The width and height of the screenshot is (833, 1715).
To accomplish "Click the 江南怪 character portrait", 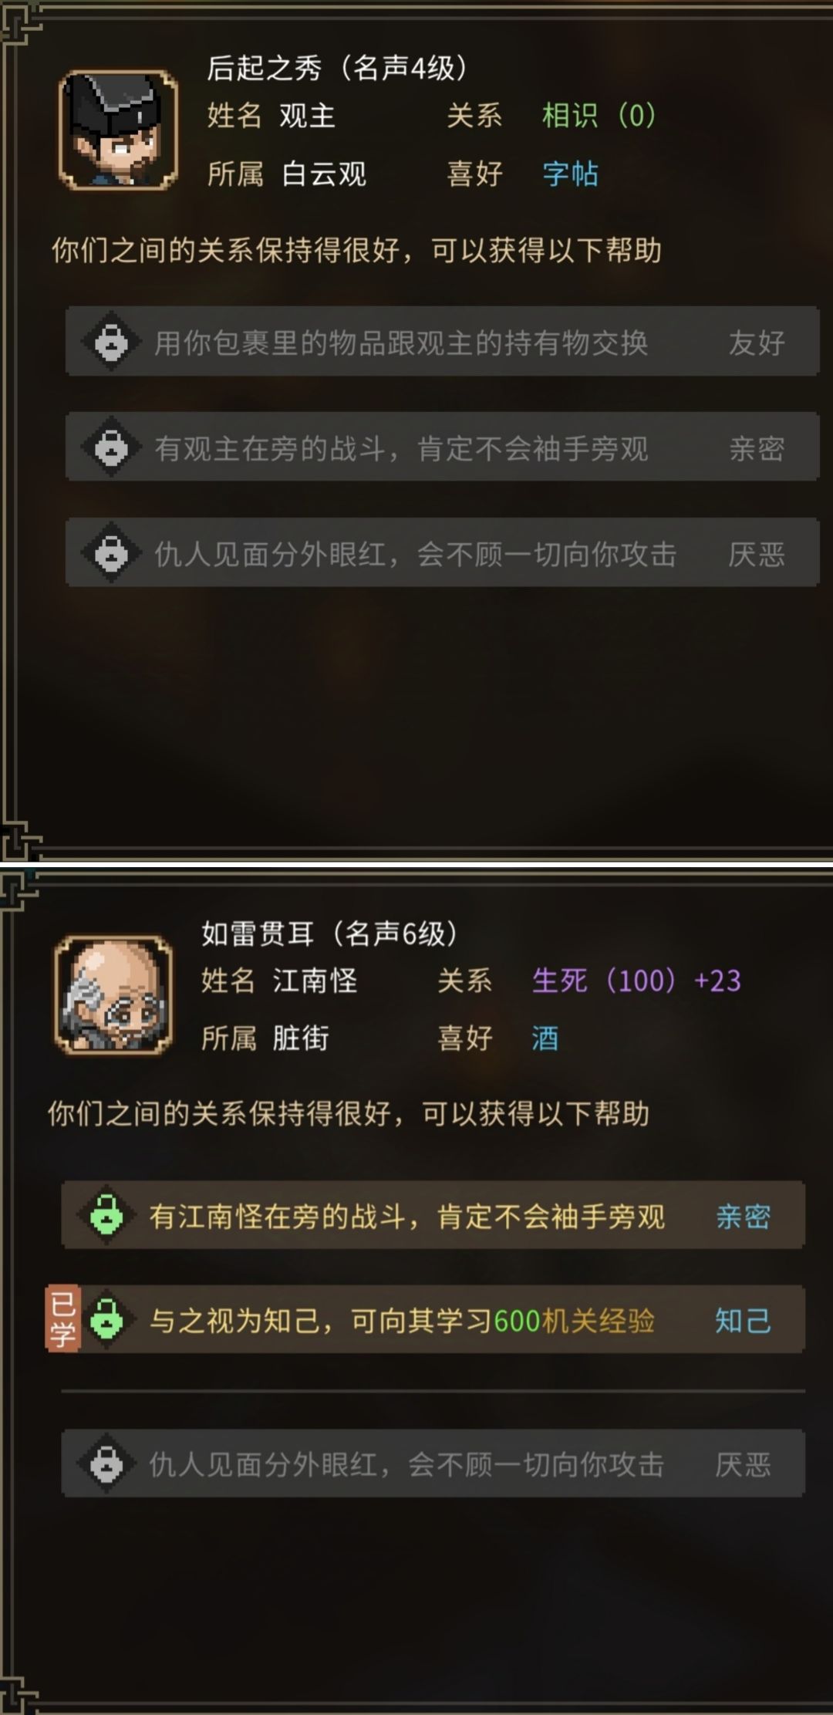I will [113, 995].
